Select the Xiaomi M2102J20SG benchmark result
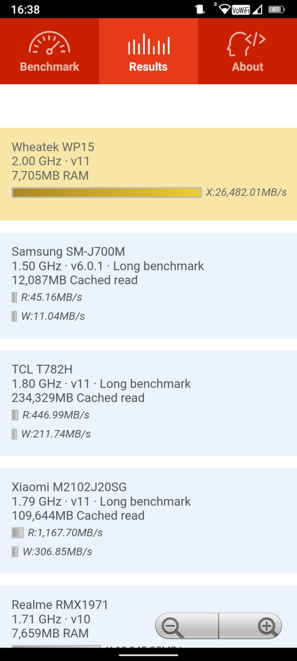297x661 pixels. click(148, 521)
